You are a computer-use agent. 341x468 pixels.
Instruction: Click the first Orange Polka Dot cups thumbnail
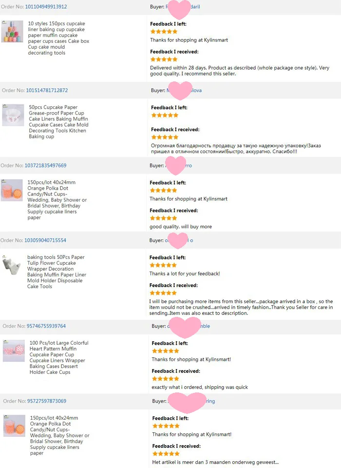point(12,190)
